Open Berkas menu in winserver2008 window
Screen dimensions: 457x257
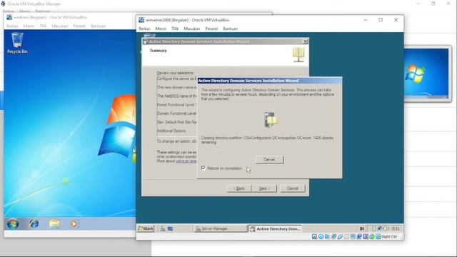pyautogui.click(x=144, y=29)
